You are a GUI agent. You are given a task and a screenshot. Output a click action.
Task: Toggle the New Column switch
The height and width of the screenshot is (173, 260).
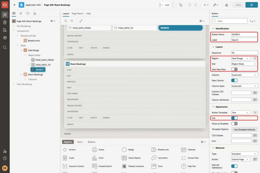point(234,80)
